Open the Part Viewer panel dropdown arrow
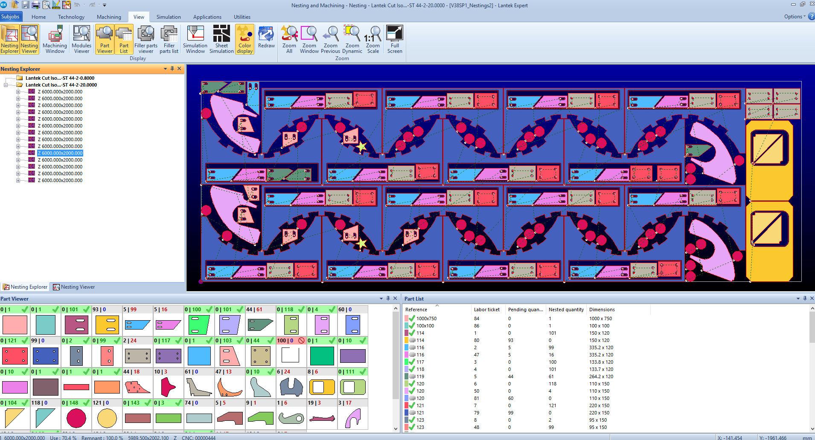The height and width of the screenshot is (440, 815). 381,298
